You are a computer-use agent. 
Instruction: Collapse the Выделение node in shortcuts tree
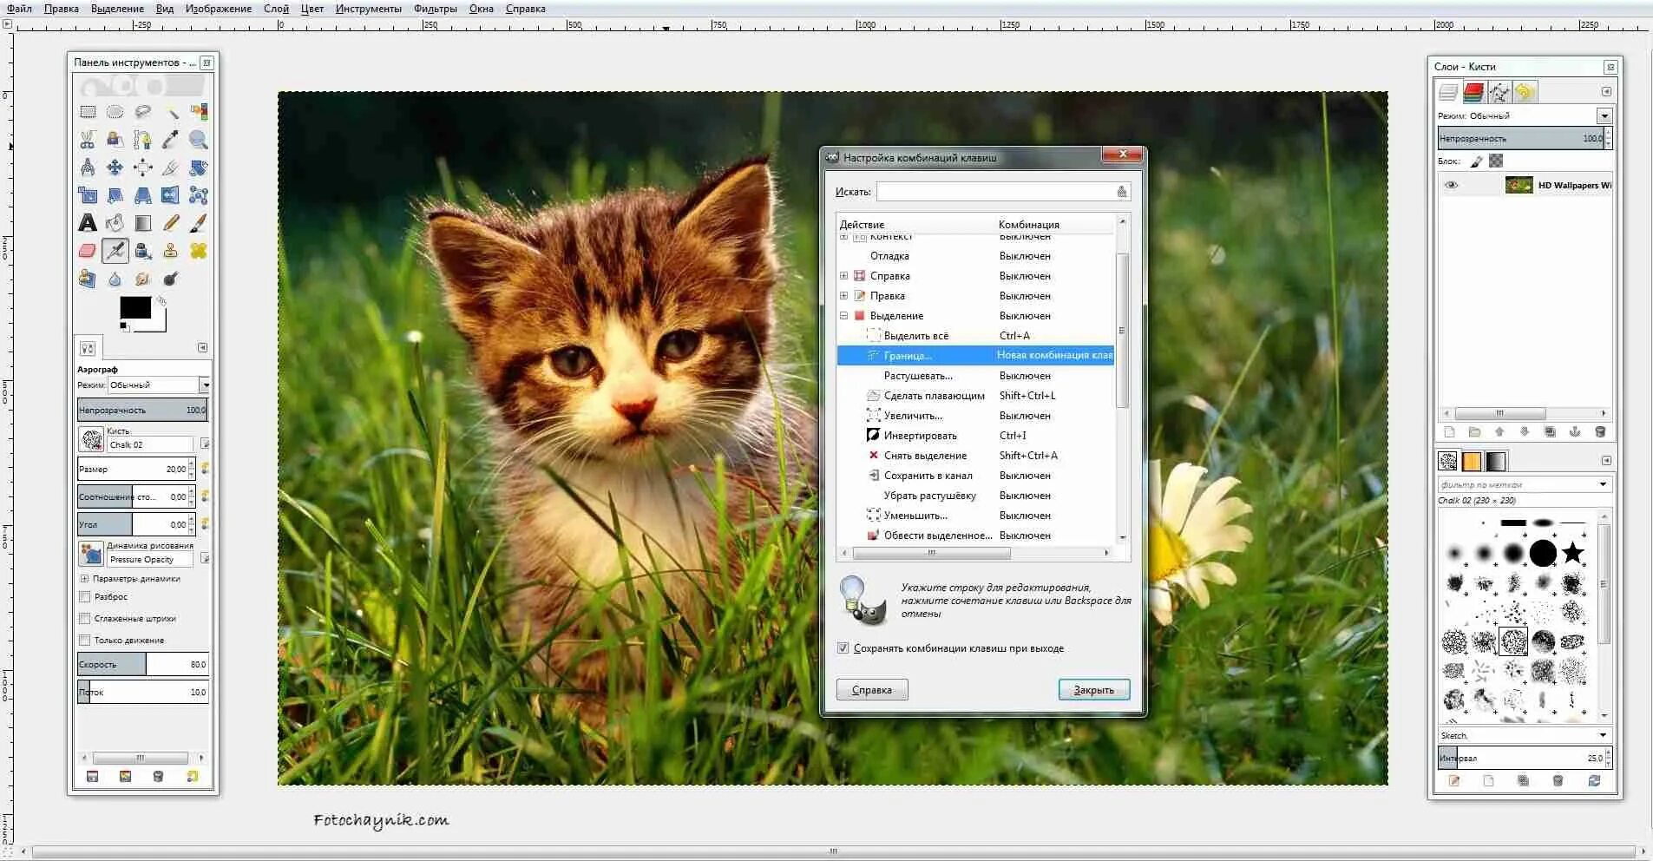click(x=843, y=316)
